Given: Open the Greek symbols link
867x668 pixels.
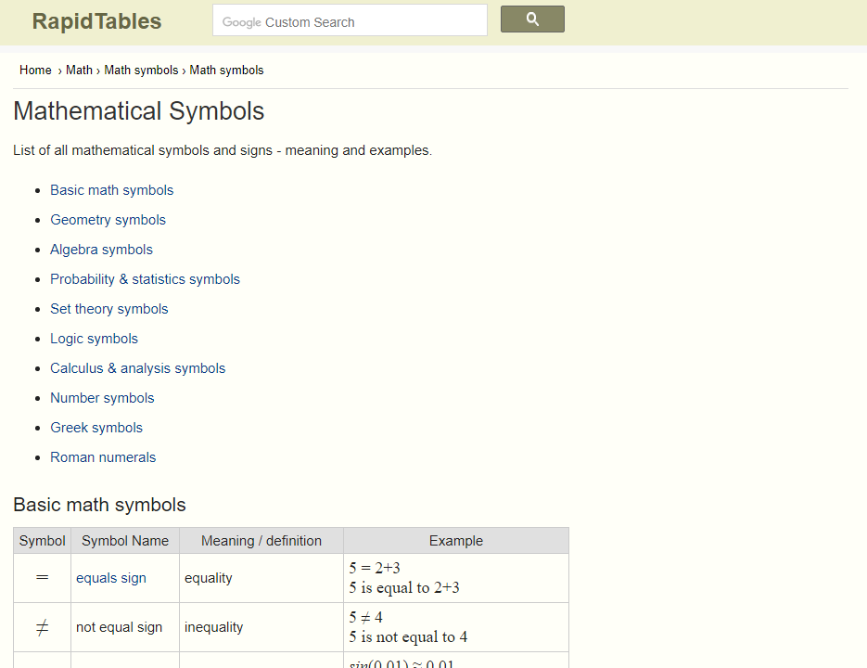Looking at the screenshot, I should (96, 428).
